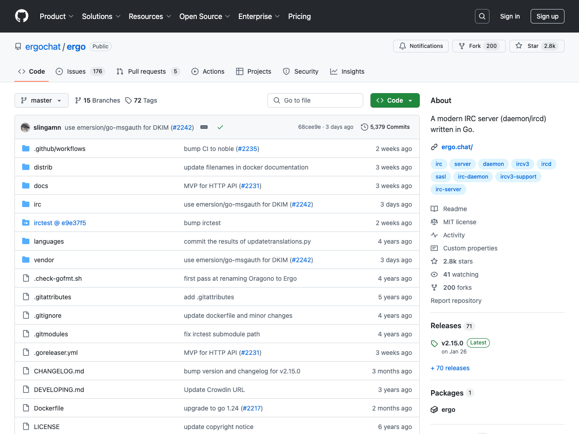This screenshot has height=434, width=579.
Task: Select the Code tab
Action: pos(32,71)
